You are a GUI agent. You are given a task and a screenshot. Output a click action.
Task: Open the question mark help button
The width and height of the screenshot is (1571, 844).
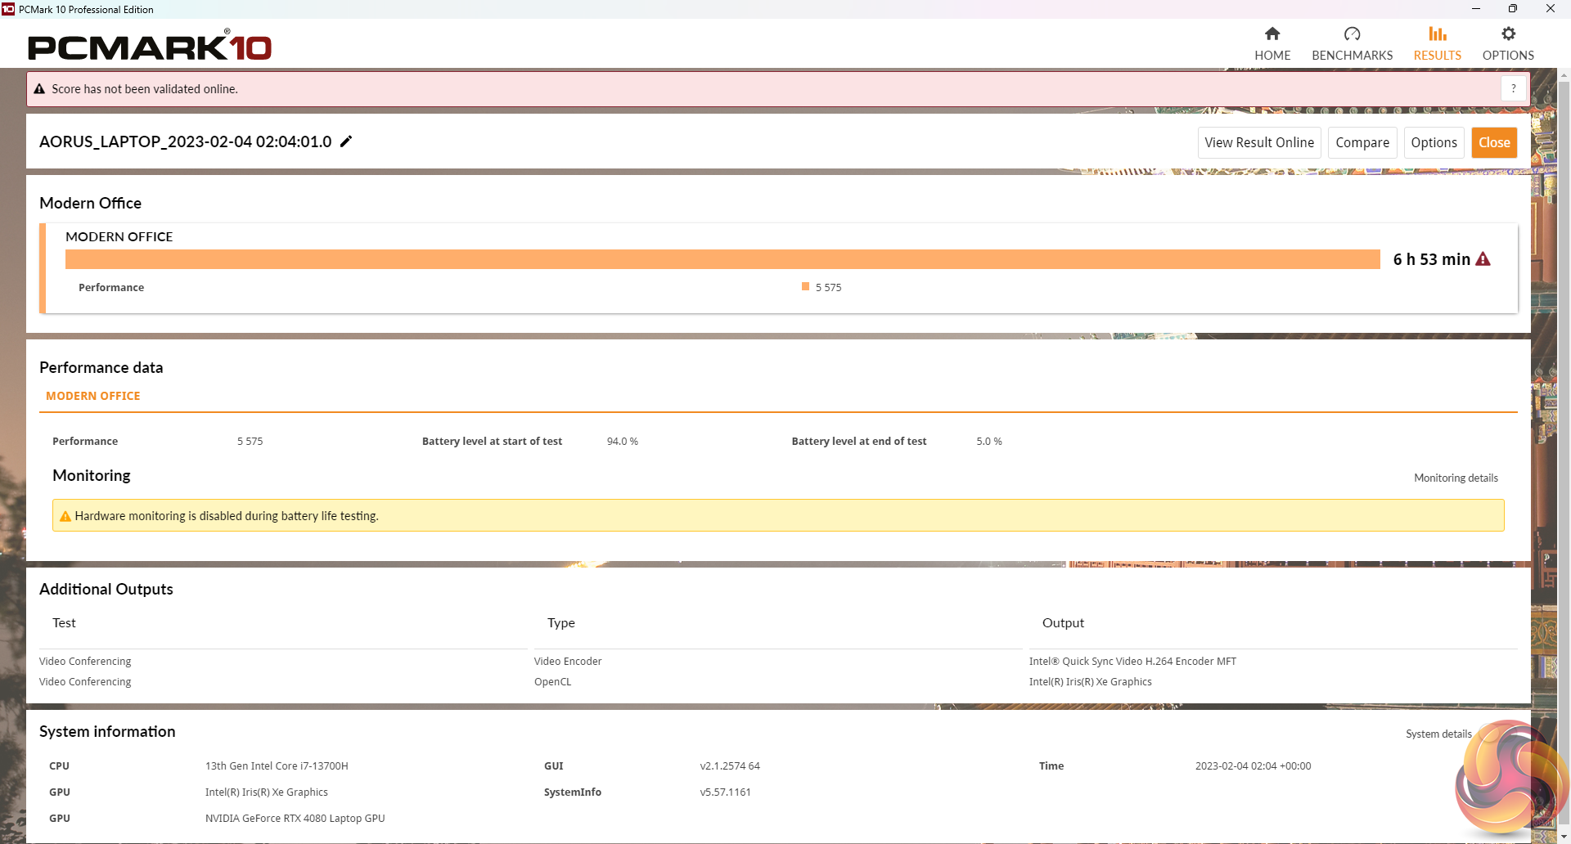pyautogui.click(x=1514, y=88)
